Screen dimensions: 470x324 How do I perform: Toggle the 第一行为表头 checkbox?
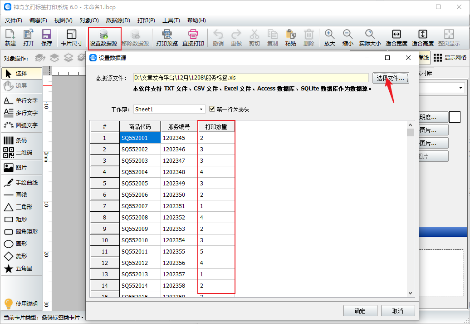(x=212, y=110)
